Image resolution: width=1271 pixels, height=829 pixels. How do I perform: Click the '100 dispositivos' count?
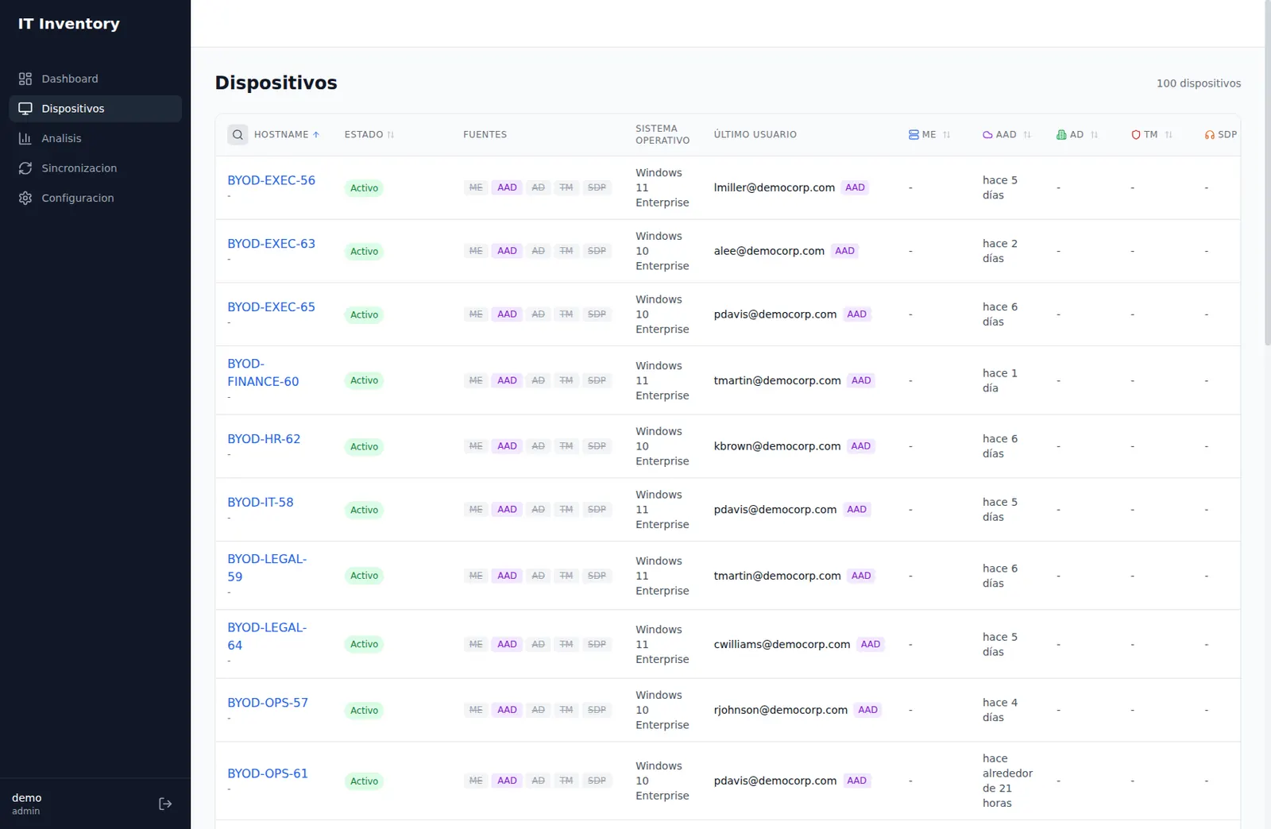tap(1198, 83)
